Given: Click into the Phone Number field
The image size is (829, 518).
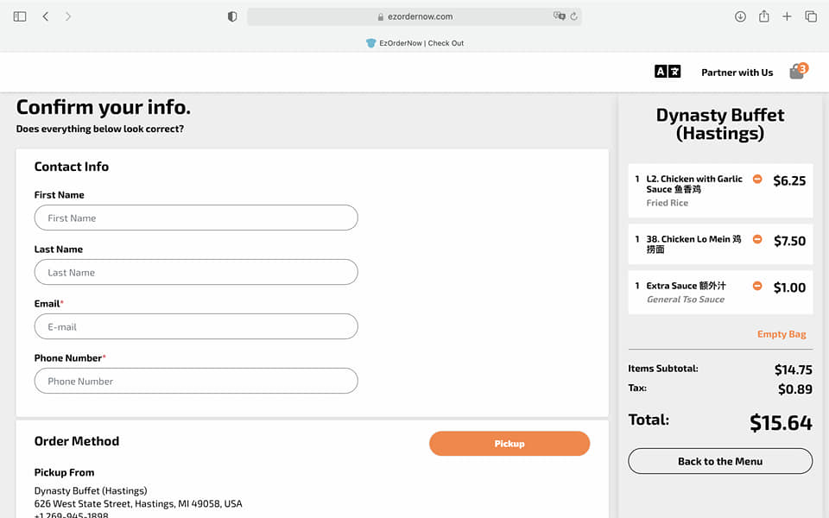Looking at the screenshot, I should point(196,382).
